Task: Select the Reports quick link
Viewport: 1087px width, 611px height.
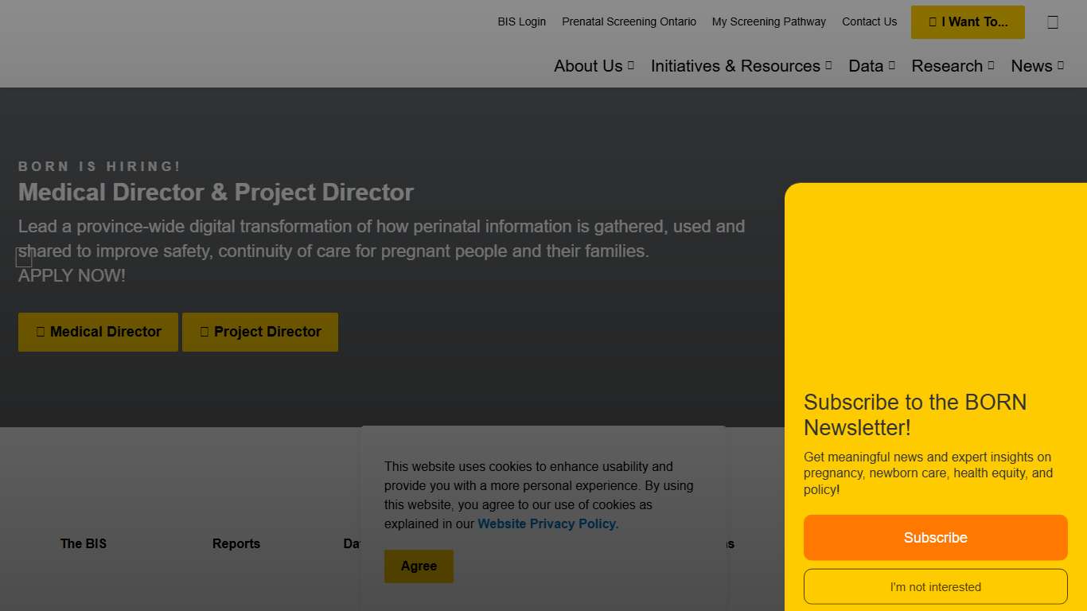Action: tap(236, 544)
